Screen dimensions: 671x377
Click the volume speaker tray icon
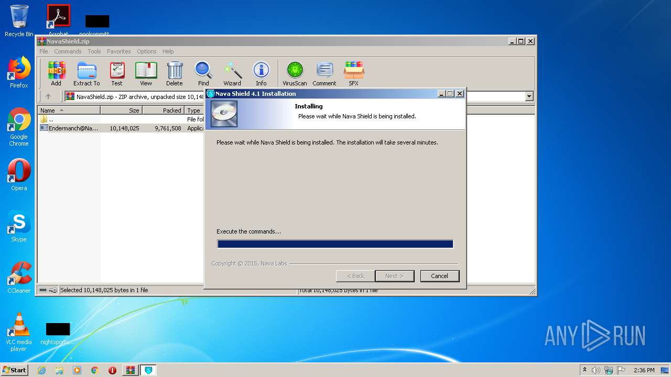click(596, 370)
